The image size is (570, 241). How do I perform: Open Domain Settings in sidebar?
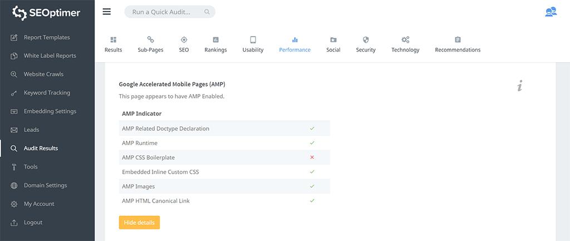click(x=45, y=185)
